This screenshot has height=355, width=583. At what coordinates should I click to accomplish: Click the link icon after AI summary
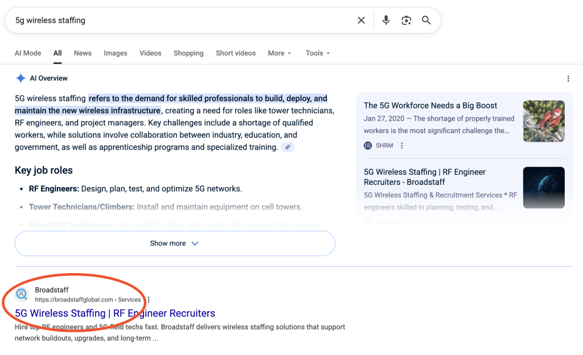[288, 147]
